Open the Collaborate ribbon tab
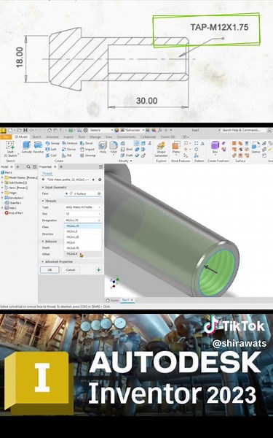273x438 pixels. coord(148,137)
